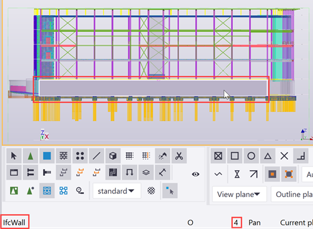Toggle the blue square select parts switch

click(x=47, y=156)
